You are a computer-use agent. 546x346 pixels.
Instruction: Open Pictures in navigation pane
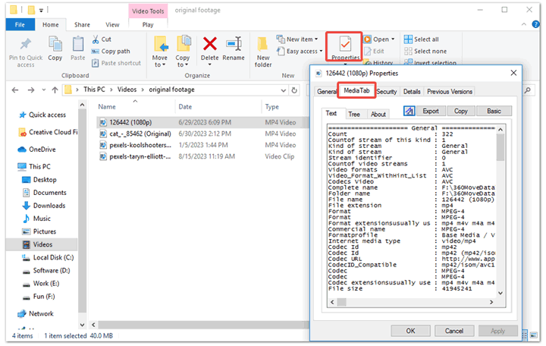[x=39, y=231]
